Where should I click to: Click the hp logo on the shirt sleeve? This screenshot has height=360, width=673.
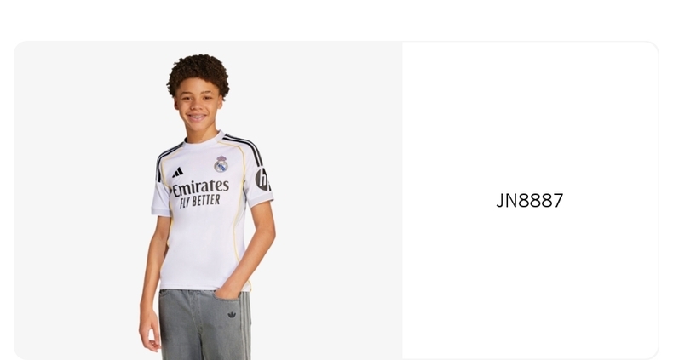[262, 179]
